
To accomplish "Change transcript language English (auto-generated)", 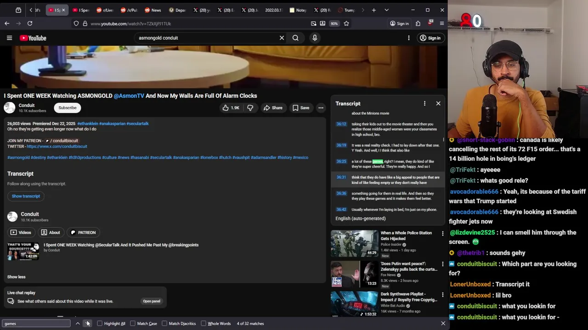I will tap(361, 219).
